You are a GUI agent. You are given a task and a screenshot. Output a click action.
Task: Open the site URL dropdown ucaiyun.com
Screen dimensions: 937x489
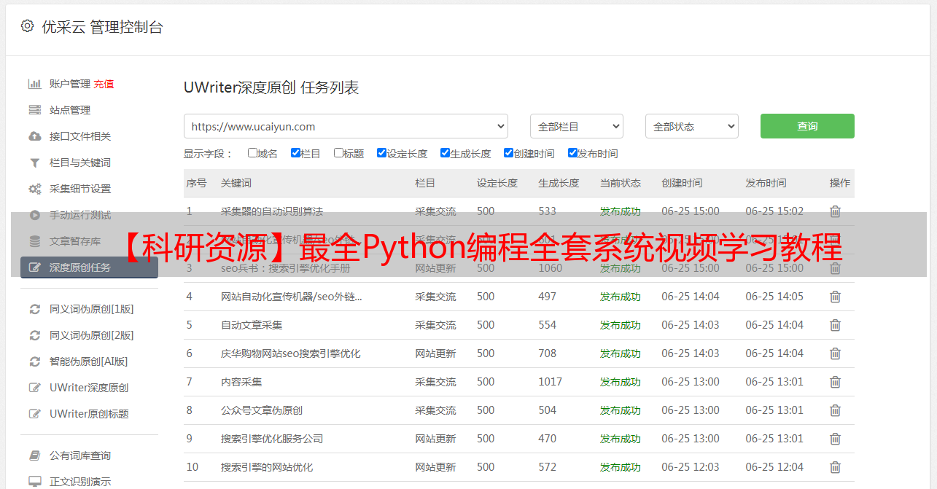[346, 126]
